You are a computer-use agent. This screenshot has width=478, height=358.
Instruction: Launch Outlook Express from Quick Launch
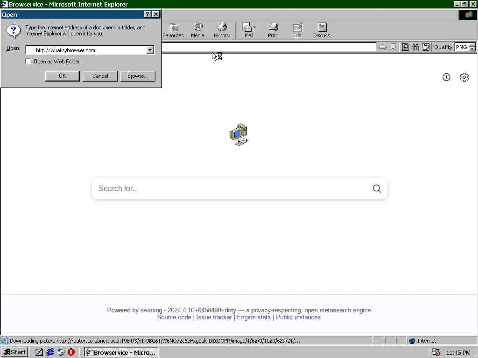pyautogui.click(x=61, y=352)
